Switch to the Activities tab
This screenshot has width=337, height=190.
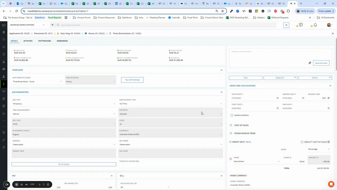28,41
